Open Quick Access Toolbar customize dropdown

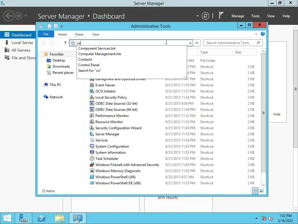pos(62,27)
